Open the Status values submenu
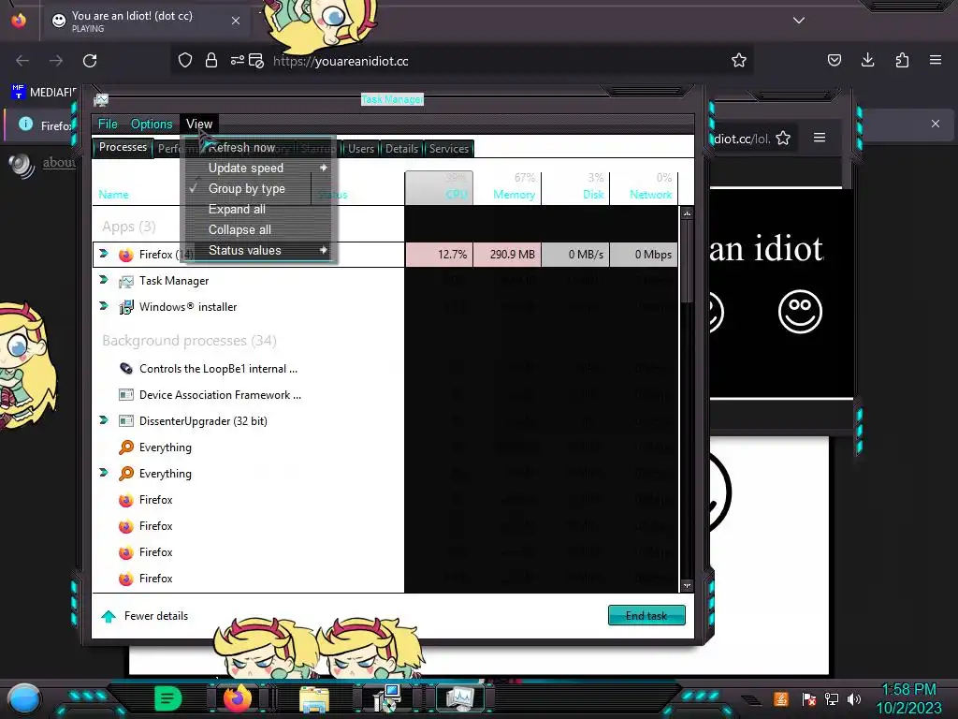The height and width of the screenshot is (719, 958). pyautogui.click(x=259, y=250)
